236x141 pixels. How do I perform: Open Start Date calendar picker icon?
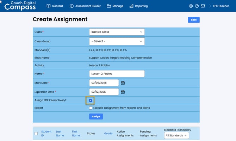pyautogui.click(x=123, y=83)
